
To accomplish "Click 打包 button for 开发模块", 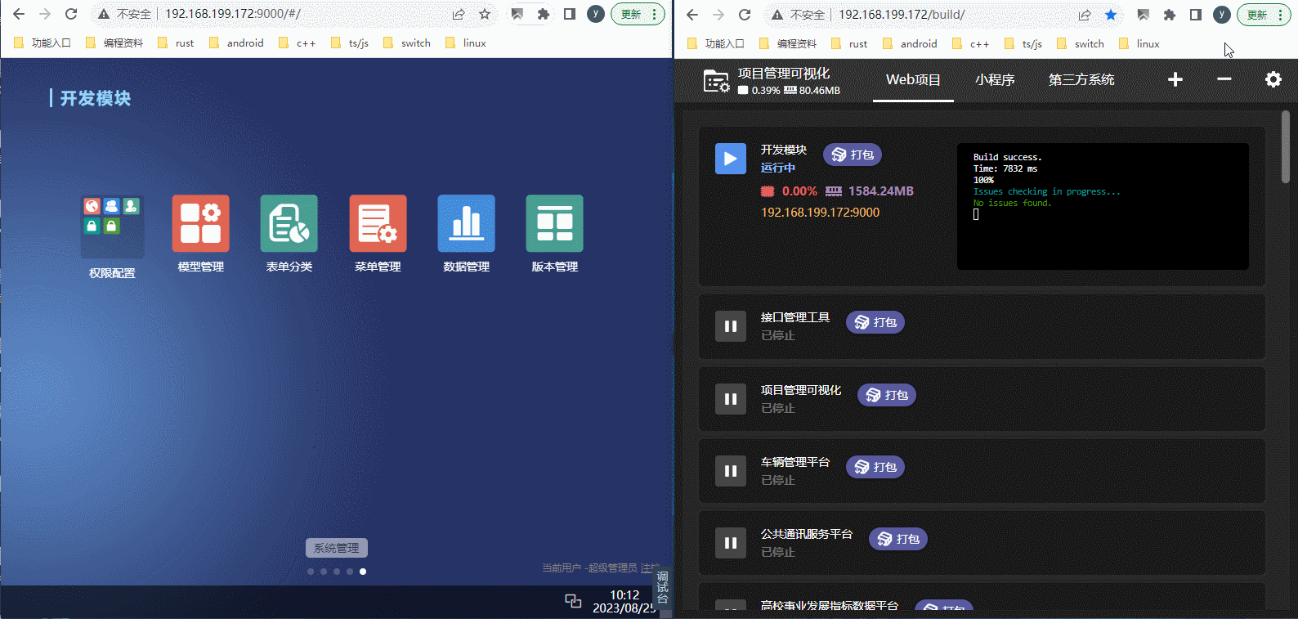I will (x=853, y=155).
